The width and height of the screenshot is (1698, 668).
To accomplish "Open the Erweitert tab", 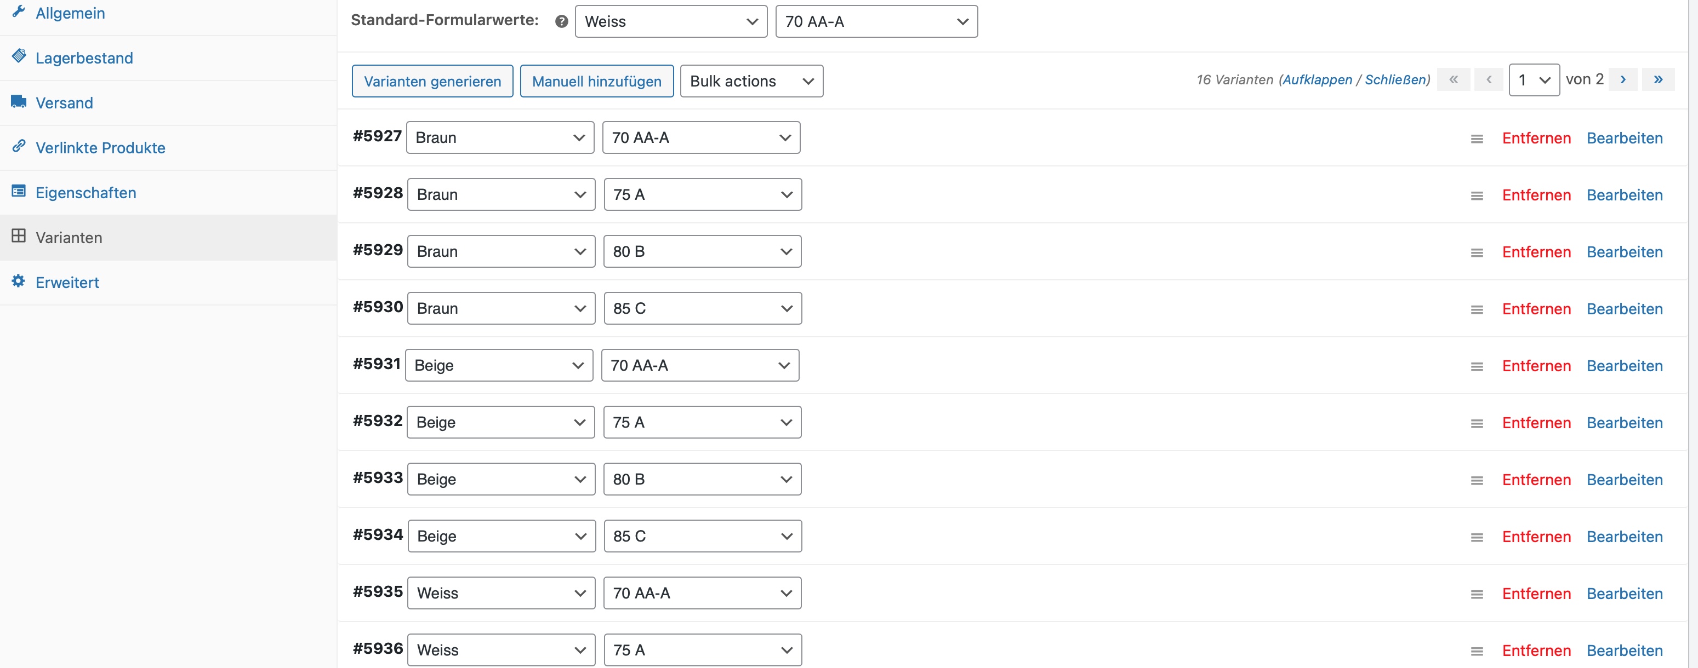I will click(168, 282).
